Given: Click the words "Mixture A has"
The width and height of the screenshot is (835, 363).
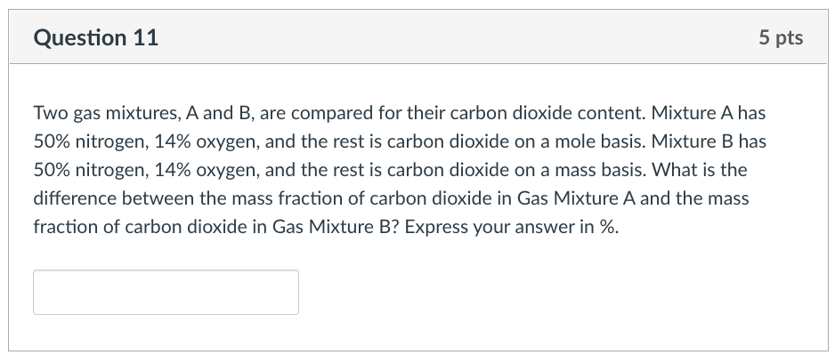Looking at the screenshot, I should (x=709, y=113).
